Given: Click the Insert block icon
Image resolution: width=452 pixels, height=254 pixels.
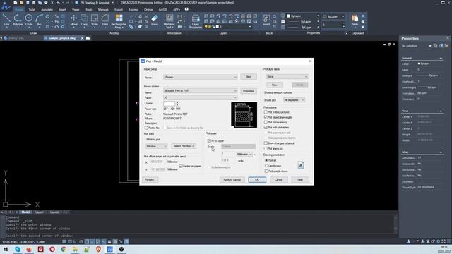Looking at the screenshot, I should tap(266, 20).
